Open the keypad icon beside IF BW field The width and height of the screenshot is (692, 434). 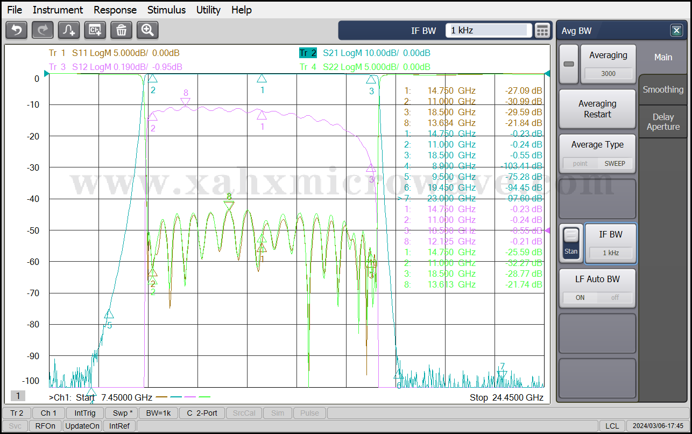542,31
